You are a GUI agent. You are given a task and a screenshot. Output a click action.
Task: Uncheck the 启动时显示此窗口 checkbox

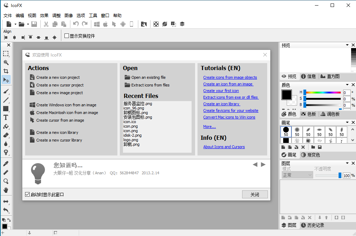pos(27,195)
